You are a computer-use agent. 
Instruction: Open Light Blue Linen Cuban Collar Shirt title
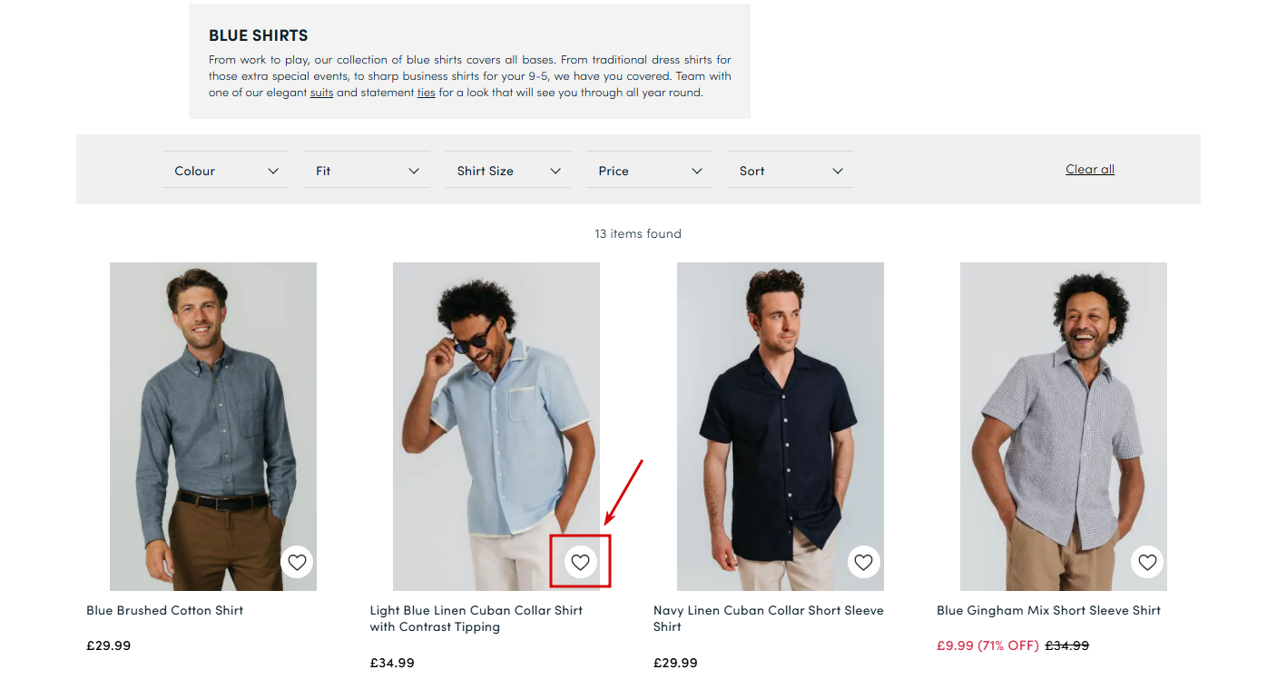point(476,611)
